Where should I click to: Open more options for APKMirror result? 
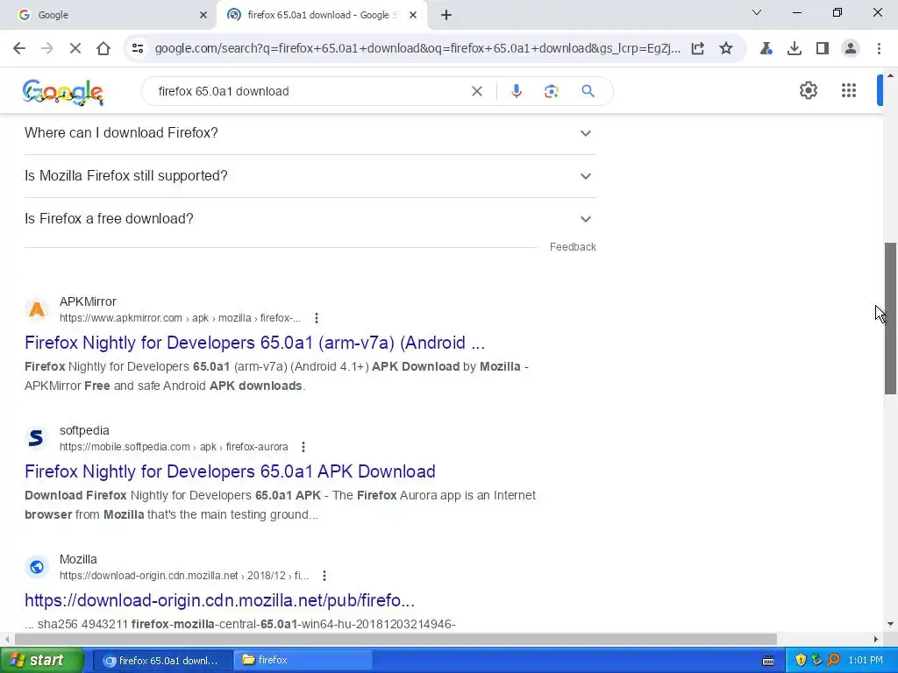[x=316, y=317]
